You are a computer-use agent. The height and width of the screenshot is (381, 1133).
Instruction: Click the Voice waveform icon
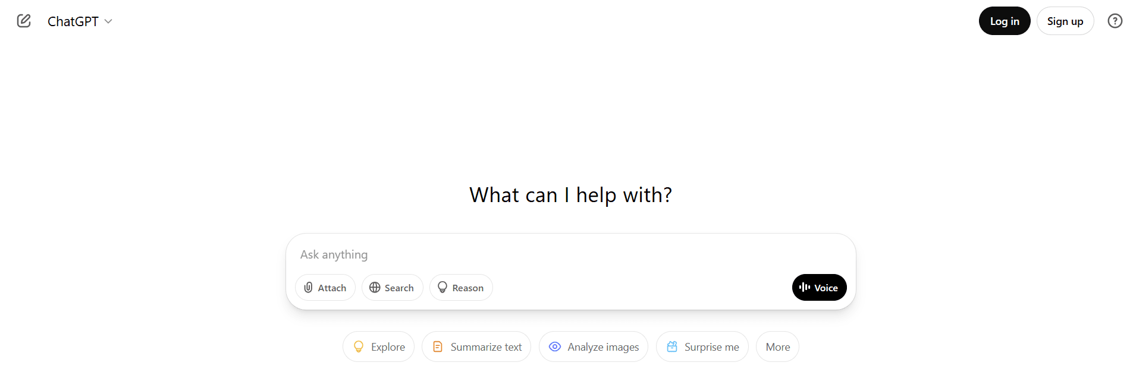click(805, 287)
